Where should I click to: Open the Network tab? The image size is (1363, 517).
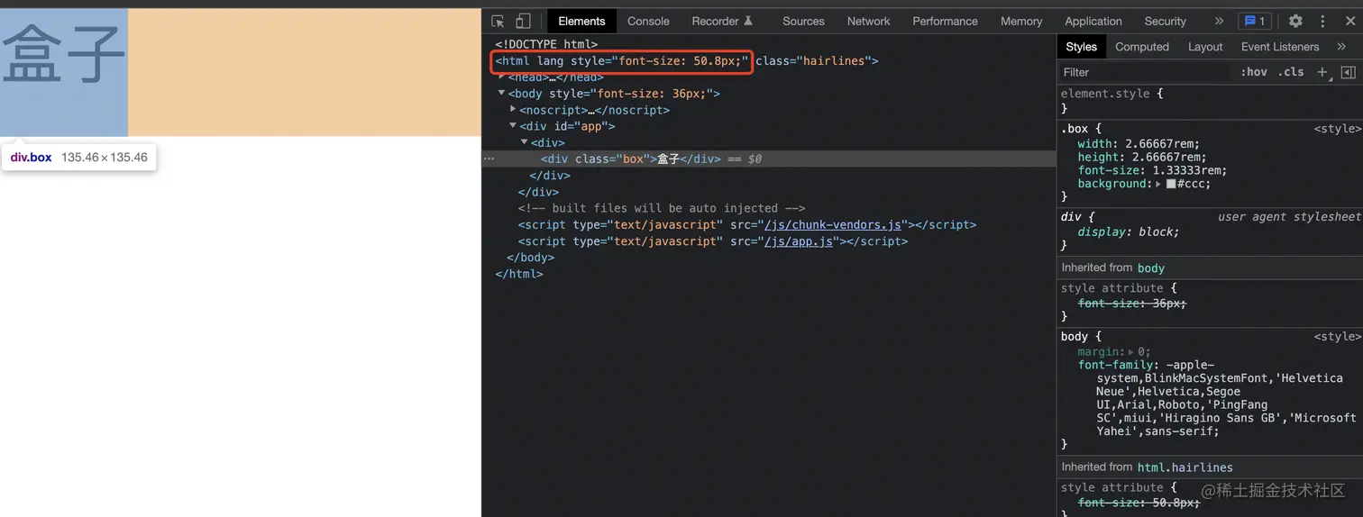(868, 21)
